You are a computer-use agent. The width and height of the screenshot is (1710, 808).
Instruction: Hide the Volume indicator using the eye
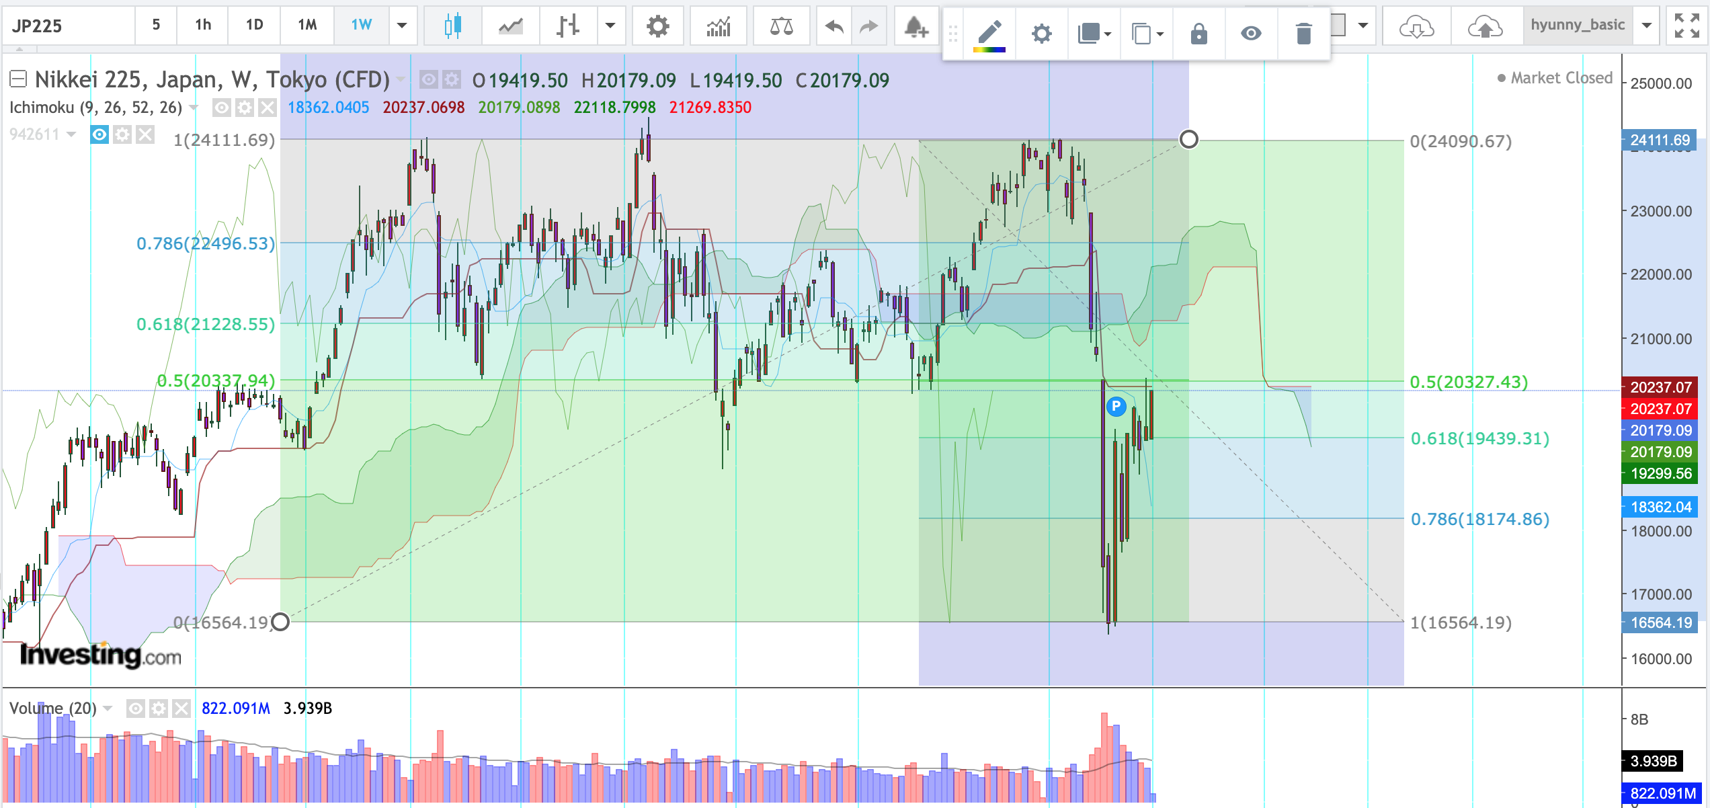(x=135, y=708)
